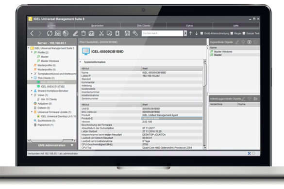This screenshot has width=284, height=189.
Task: Select Master Windows profile in tree
Action: tap(50, 61)
